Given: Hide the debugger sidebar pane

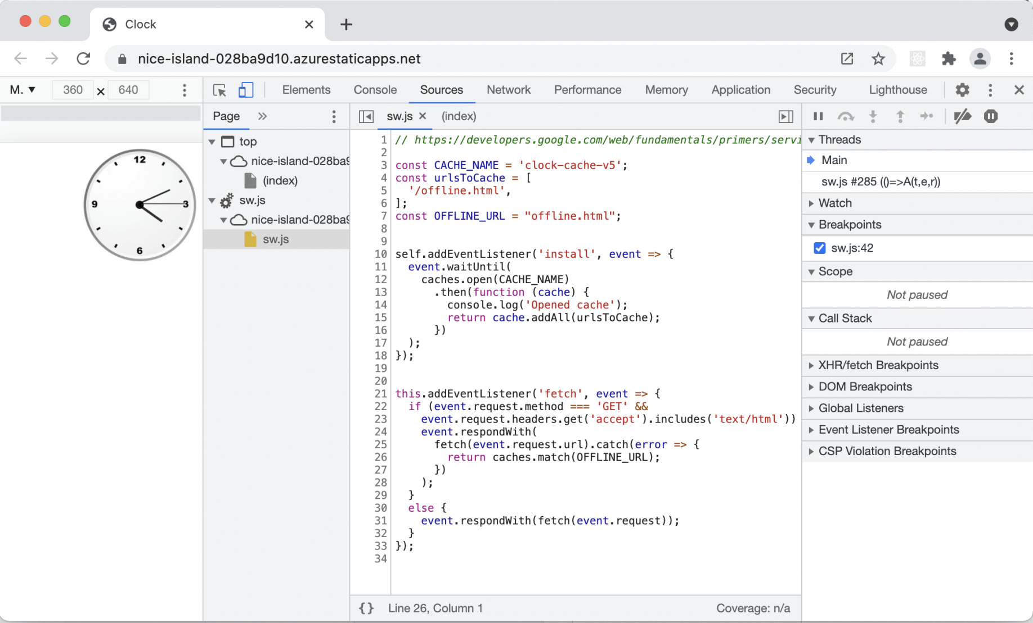Looking at the screenshot, I should (785, 116).
